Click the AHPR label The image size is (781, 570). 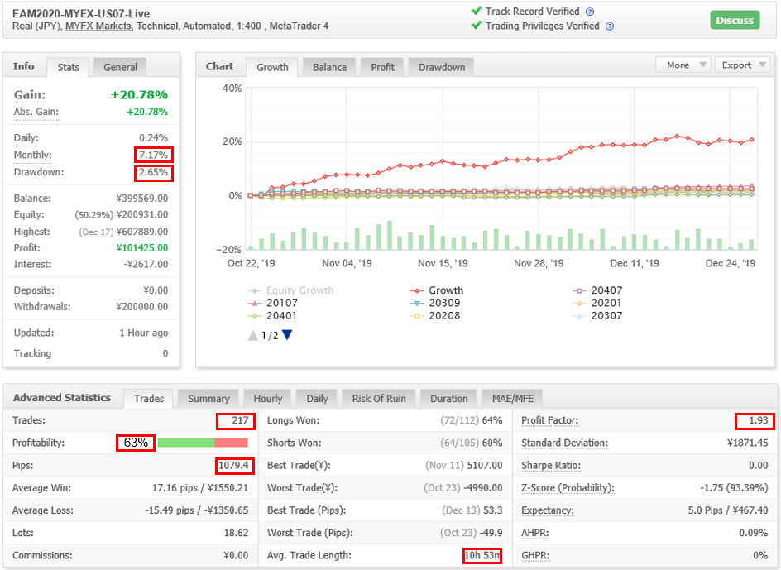tap(535, 533)
